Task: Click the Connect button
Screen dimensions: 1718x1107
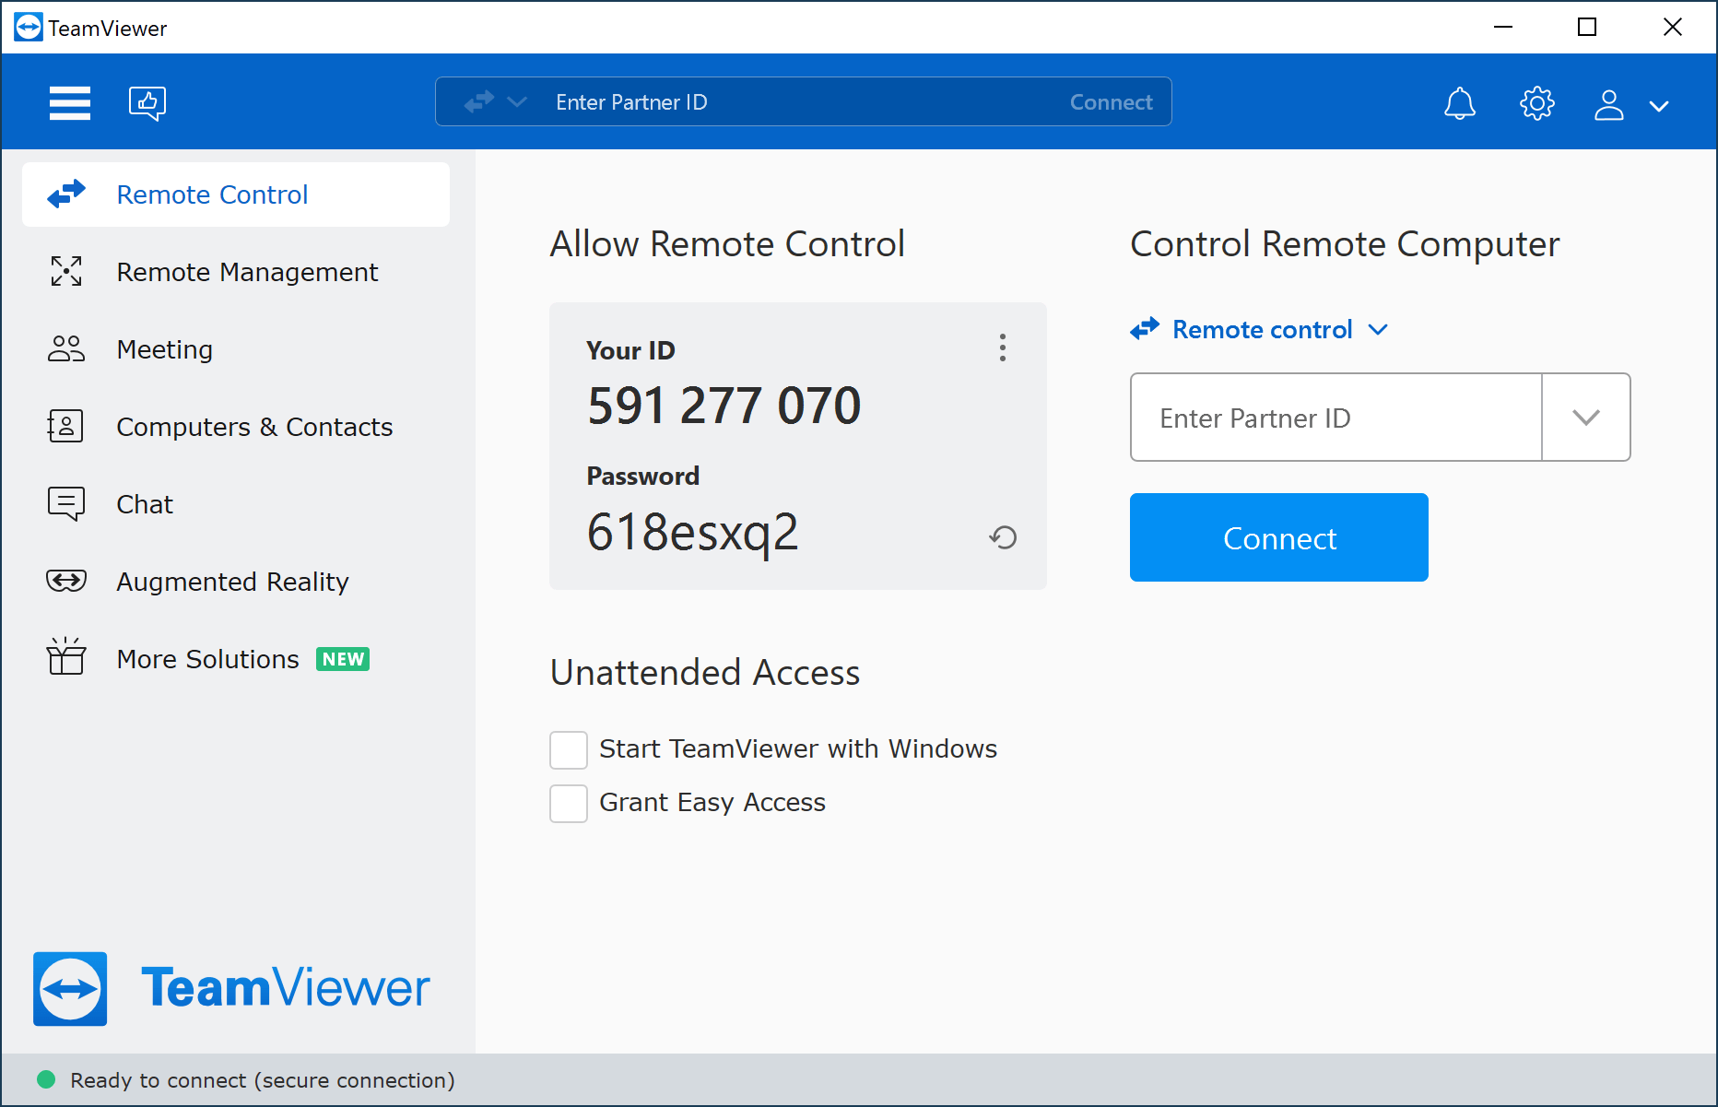Action: pos(1278,537)
